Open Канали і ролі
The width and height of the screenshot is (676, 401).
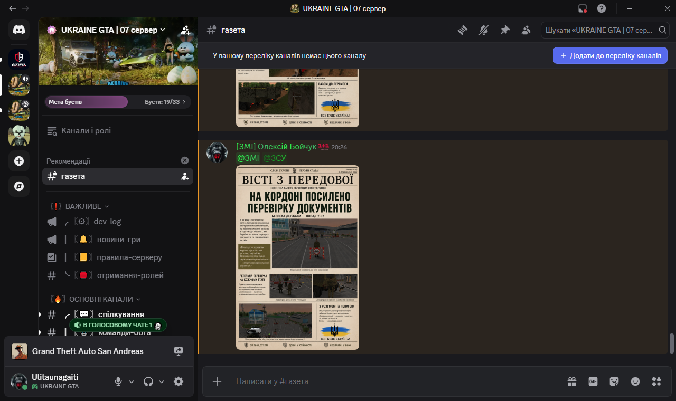click(x=118, y=131)
